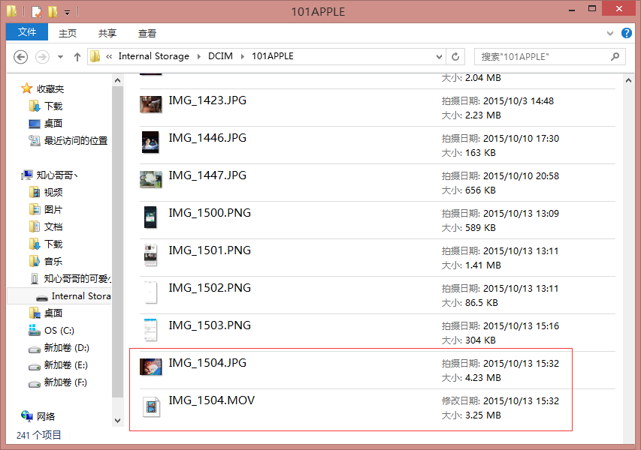Open the address bar history dropdown
Image resolution: width=641 pixels, height=450 pixels.
pyautogui.click(x=439, y=57)
